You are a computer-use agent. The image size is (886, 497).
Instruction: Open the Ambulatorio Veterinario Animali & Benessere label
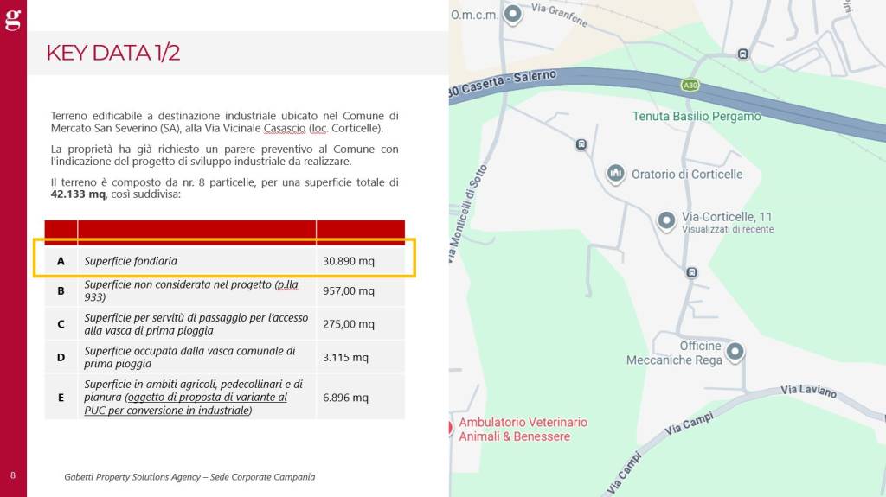[522, 429]
